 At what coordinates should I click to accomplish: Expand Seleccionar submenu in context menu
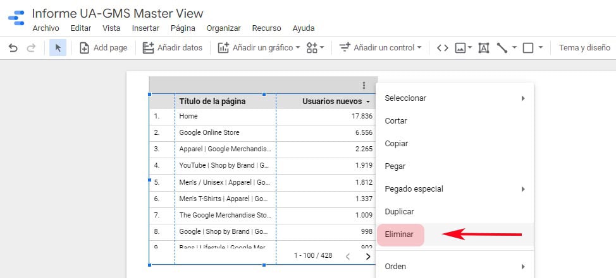click(x=455, y=98)
